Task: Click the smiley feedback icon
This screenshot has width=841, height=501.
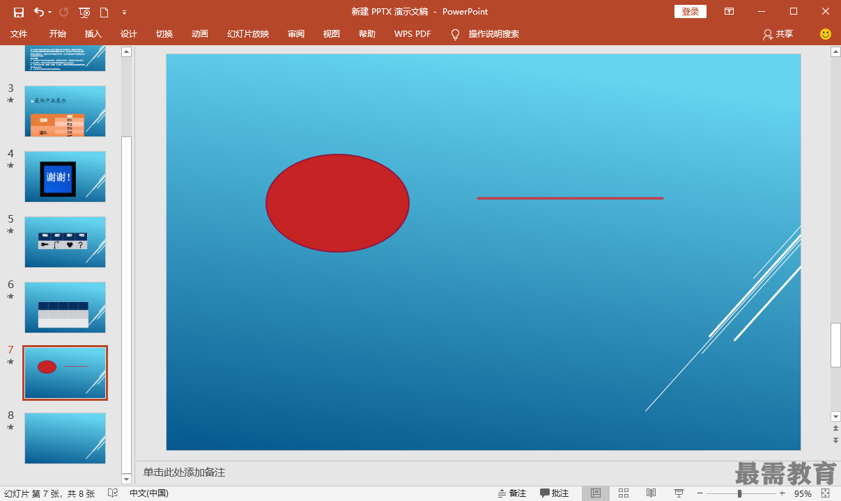Action: 826,33
